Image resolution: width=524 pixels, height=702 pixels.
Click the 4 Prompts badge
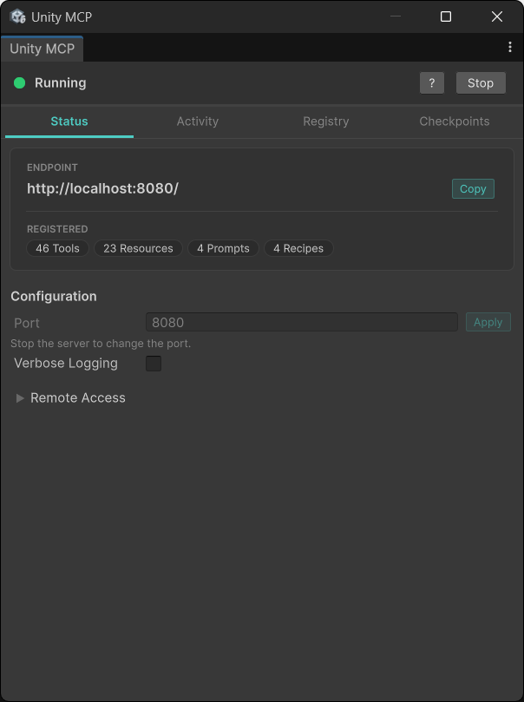223,248
